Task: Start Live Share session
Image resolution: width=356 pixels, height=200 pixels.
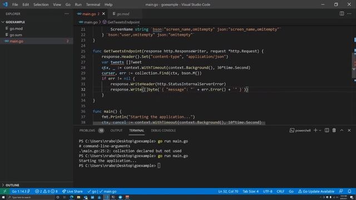Action: (72, 191)
